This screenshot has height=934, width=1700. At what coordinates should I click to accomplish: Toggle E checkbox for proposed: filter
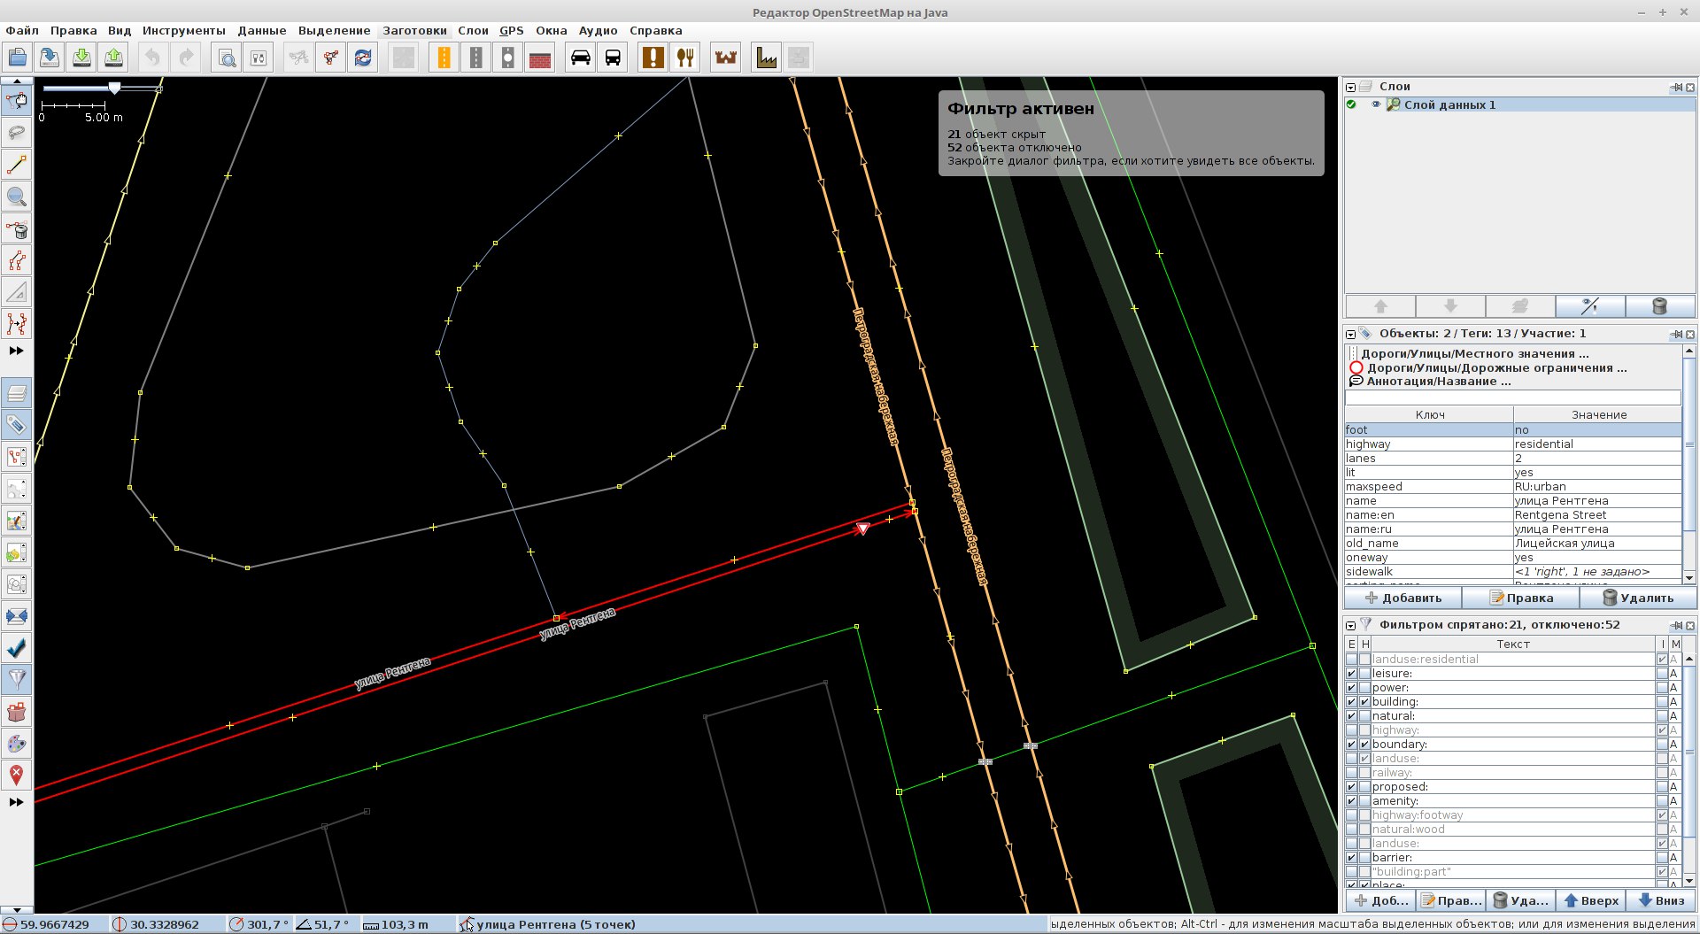tap(1351, 787)
